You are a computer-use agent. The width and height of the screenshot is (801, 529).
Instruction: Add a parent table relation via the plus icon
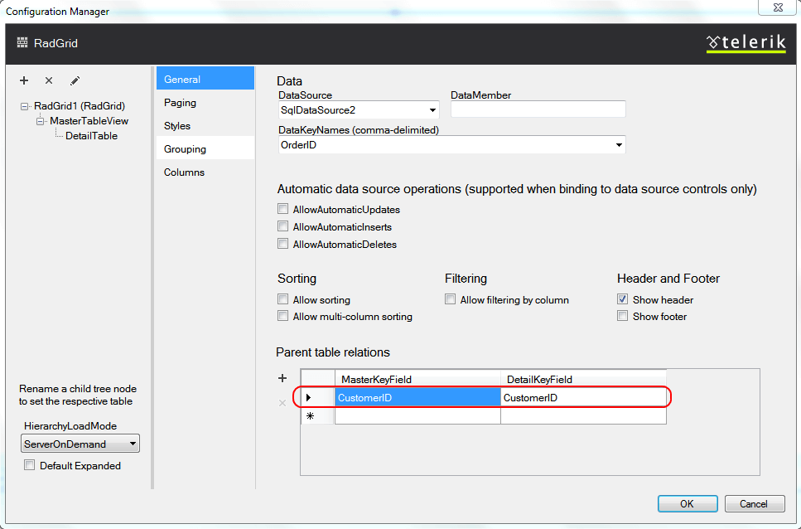point(282,378)
